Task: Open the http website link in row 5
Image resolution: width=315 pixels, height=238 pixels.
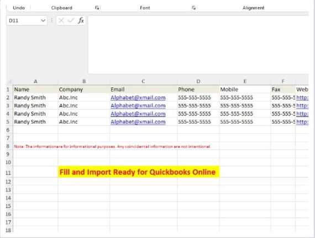Action: tap(302, 122)
